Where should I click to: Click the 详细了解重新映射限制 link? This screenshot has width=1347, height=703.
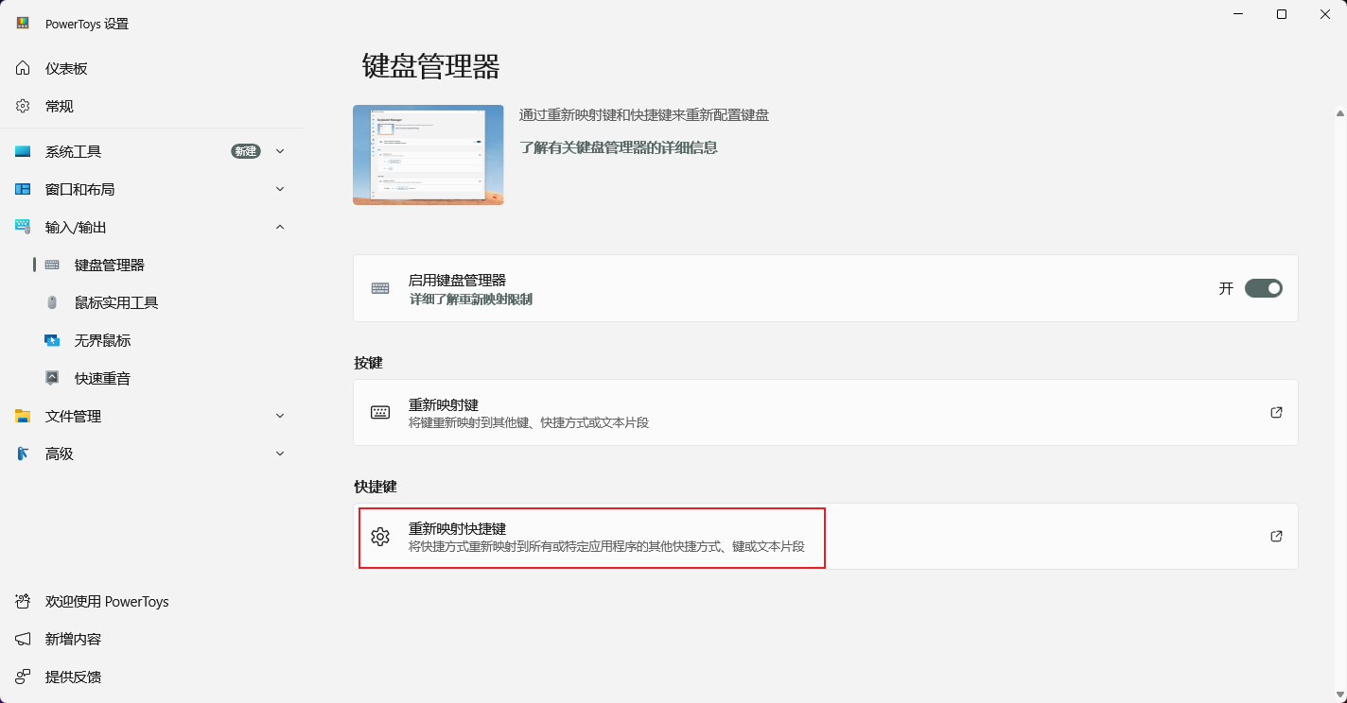click(470, 300)
